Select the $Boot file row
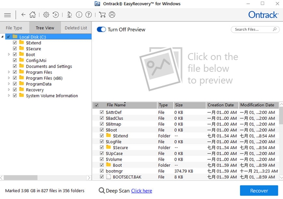The width and height of the screenshot is (283, 199). 186,130
